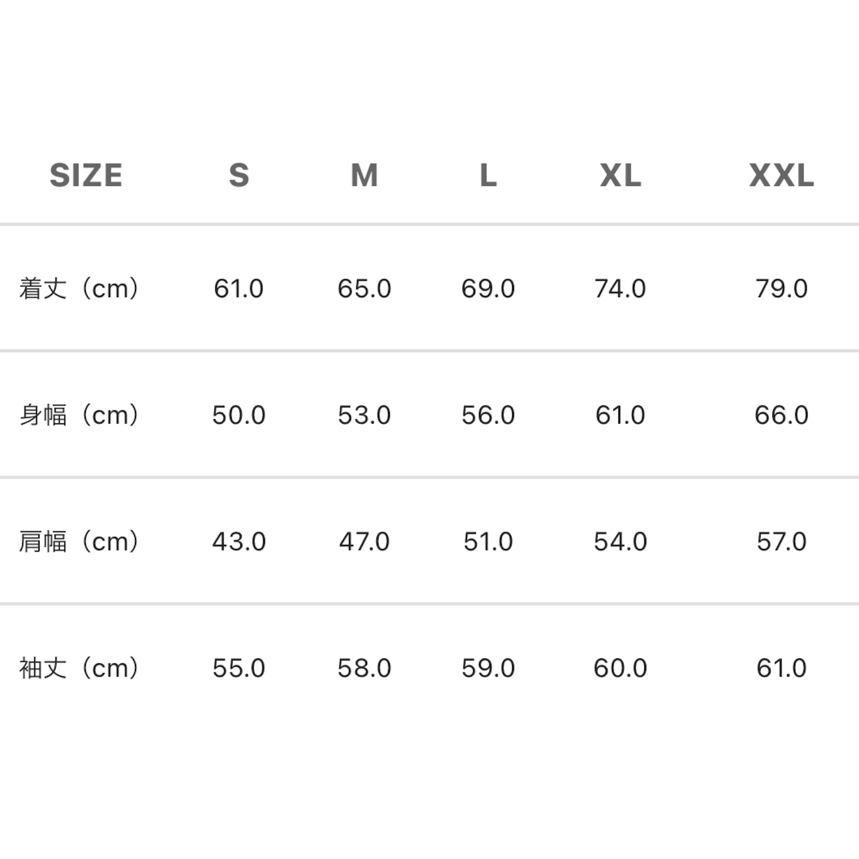Click the 58.0 sleeve length for M
The image size is (859, 859).
click(364, 668)
